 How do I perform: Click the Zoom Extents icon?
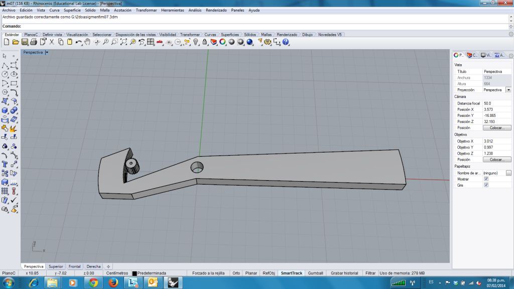click(x=123, y=42)
